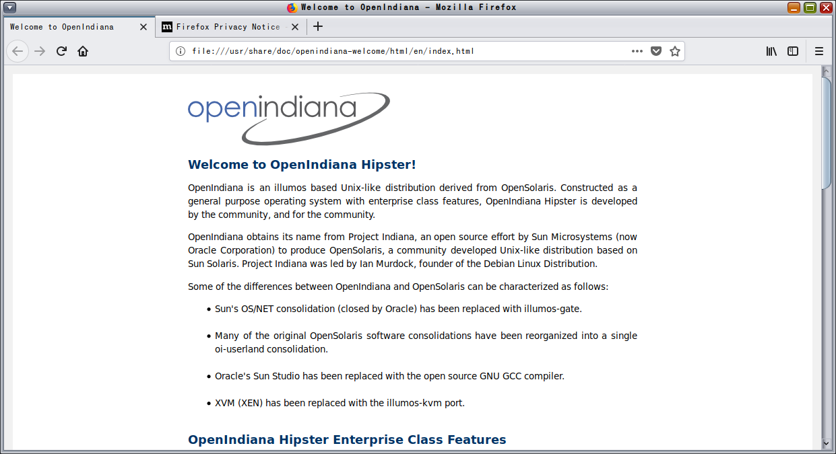Viewport: 836px width, 454px height.
Task: Click the openindiana logo image
Action: coord(289,118)
